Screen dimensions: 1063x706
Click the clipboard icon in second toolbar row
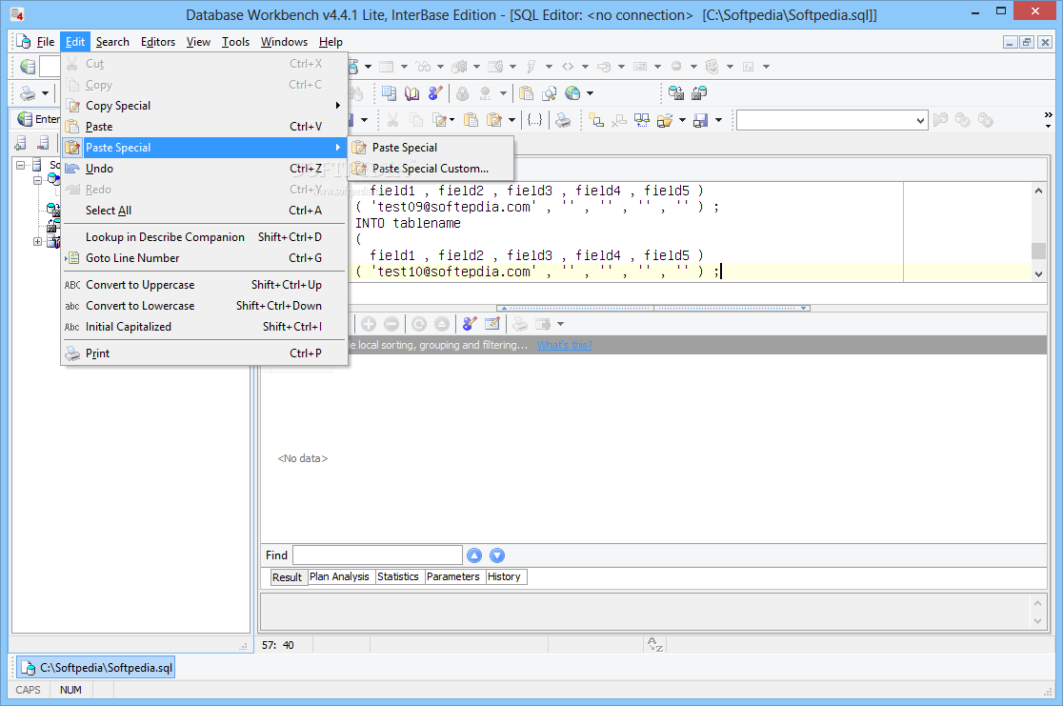pos(526,93)
